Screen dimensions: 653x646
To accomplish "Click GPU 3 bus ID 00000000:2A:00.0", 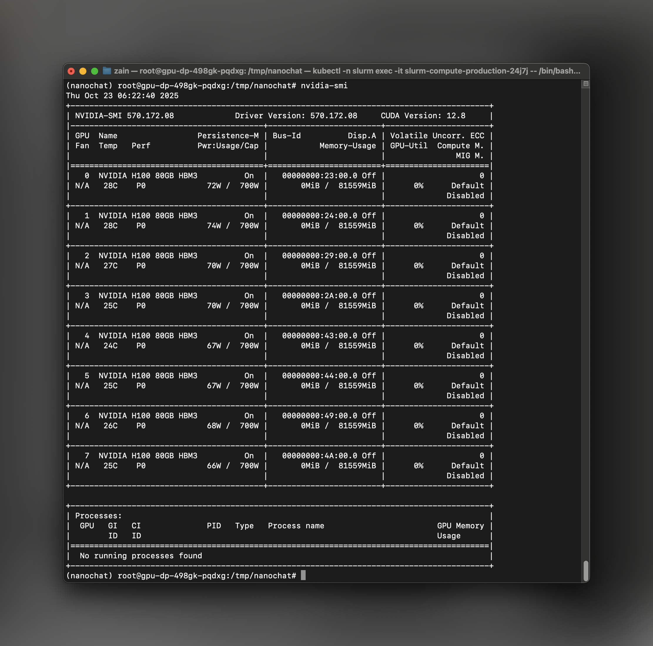I will [x=319, y=296].
